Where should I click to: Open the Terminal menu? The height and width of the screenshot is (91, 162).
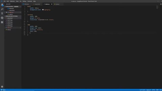coord(30,1)
